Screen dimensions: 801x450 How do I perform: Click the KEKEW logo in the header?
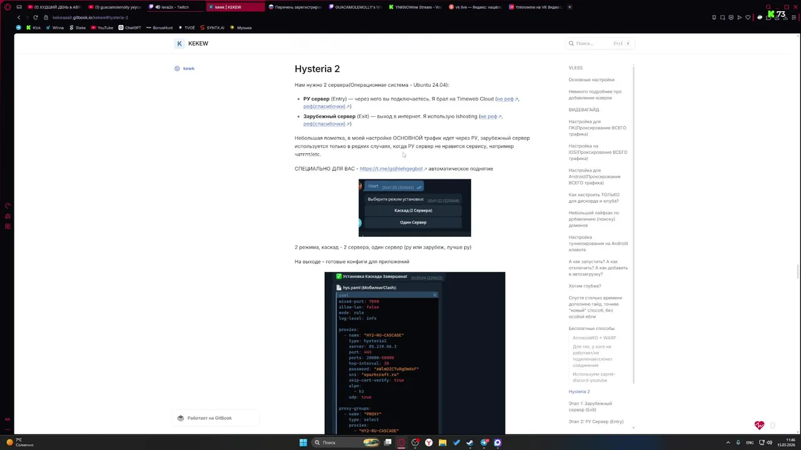191,44
